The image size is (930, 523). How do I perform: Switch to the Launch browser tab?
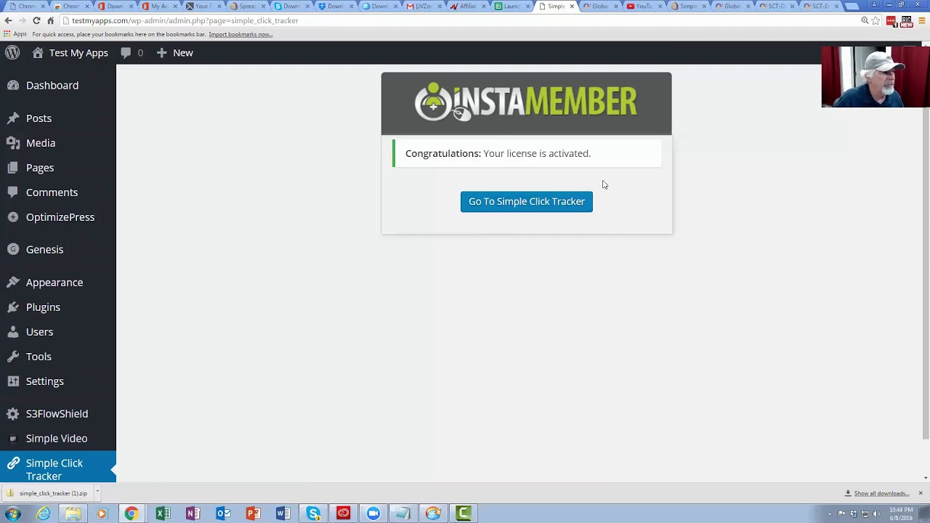(x=510, y=6)
